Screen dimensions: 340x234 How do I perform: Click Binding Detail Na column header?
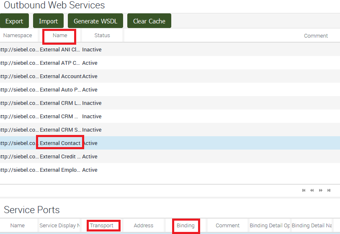pos(312,226)
